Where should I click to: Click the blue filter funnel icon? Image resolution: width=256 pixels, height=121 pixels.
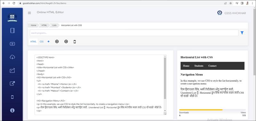[242, 33]
